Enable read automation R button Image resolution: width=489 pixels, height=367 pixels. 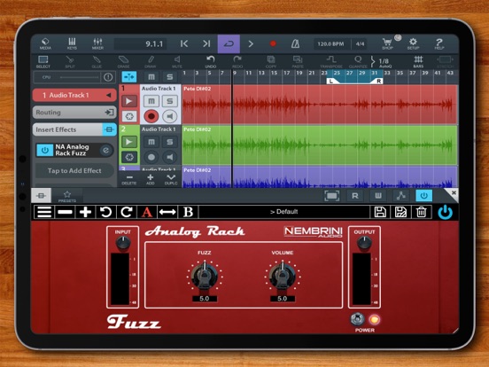(355, 196)
